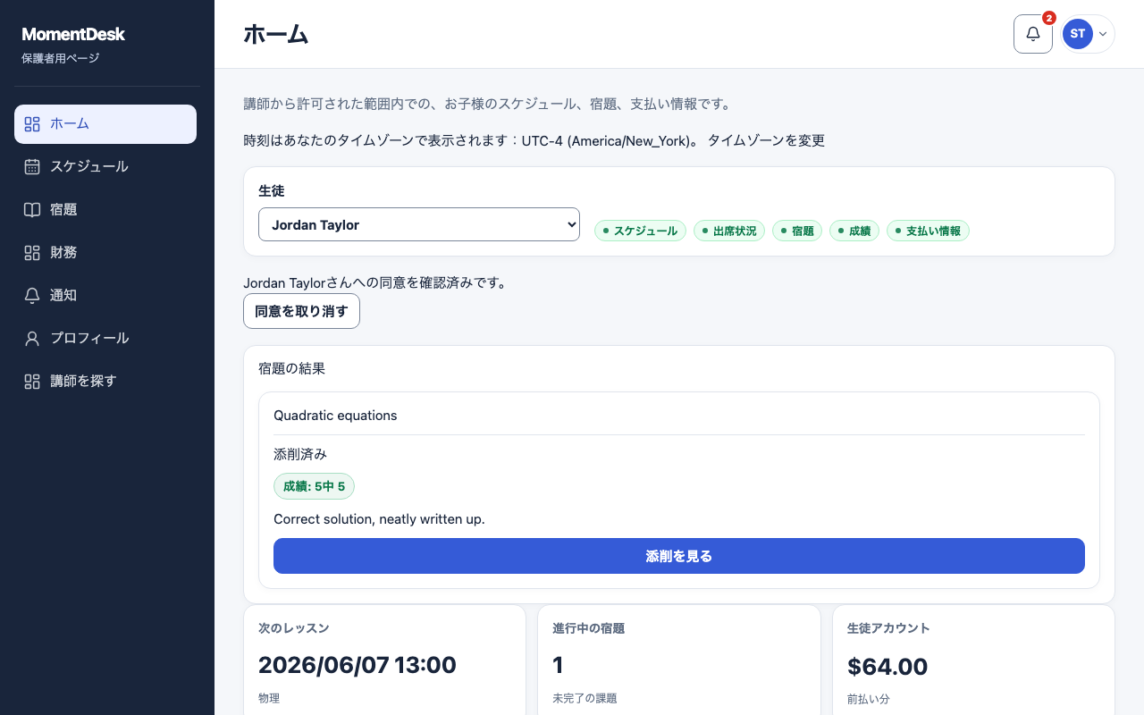Open the Jordan Taylor student dropdown
Screen dimensions: 1144x715
coord(419,224)
